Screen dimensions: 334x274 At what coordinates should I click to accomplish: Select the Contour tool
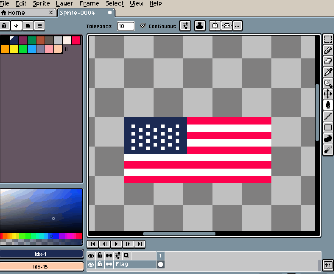click(328, 138)
